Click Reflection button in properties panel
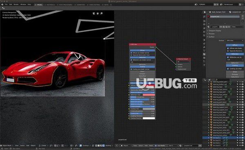This screenshot has height=150, width=245. (235, 54)
